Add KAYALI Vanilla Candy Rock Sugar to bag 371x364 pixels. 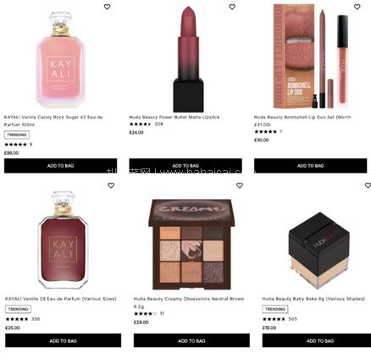tap(60, 166)
